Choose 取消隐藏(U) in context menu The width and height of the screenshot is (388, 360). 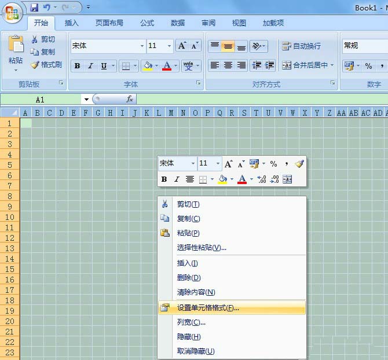[x=232, y=351]
